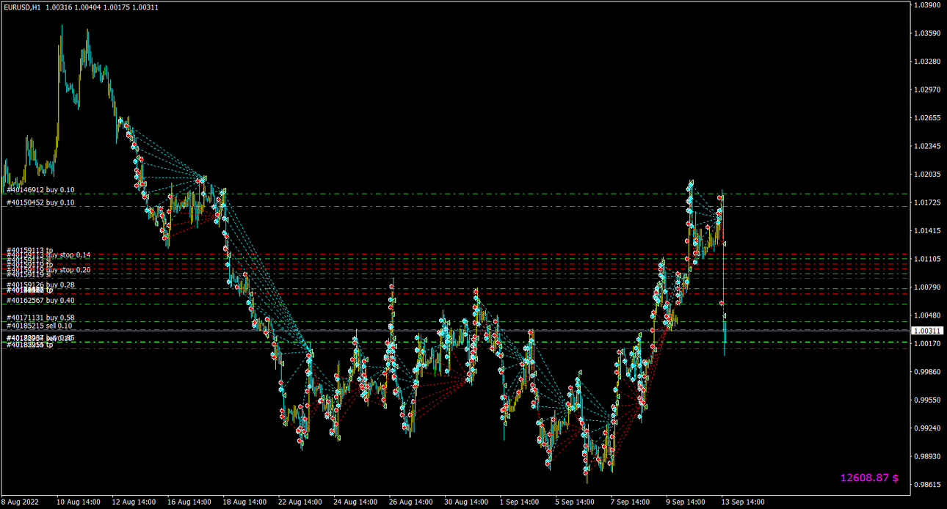947x509 pixels.
Task: Click the 24 Aug 14:00 time label
Action: (x=355, y=502)
